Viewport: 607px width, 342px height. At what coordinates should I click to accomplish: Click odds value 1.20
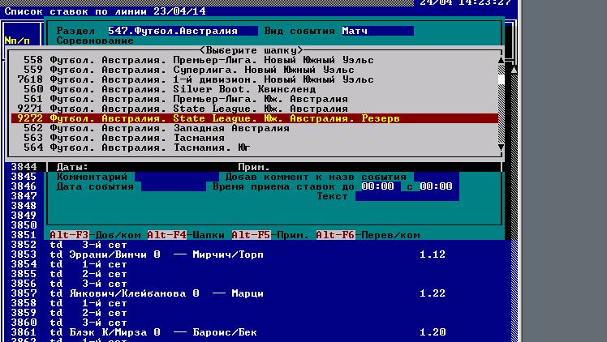[433, 332]
